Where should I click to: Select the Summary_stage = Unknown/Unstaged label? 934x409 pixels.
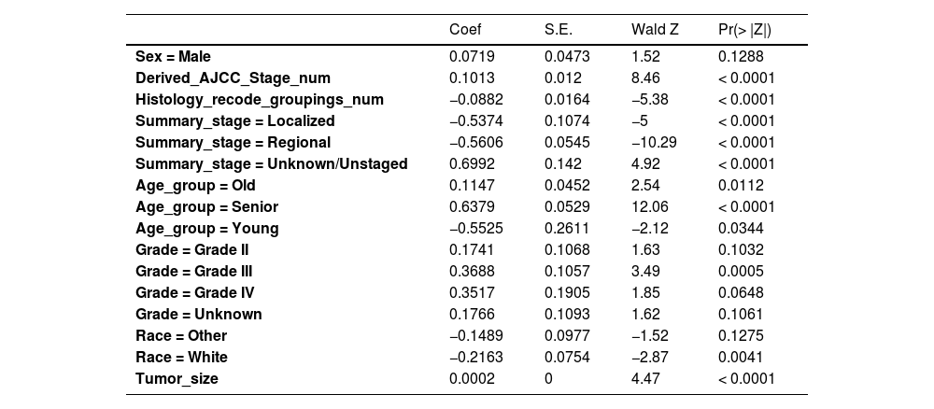point(271,164)
